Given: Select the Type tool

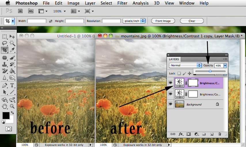Looking at the screenshot, I should coord(12,85).
